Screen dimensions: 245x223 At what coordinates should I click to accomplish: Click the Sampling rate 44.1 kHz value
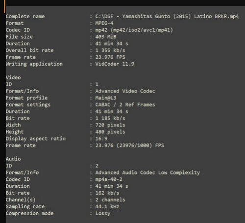coord(107,206)
